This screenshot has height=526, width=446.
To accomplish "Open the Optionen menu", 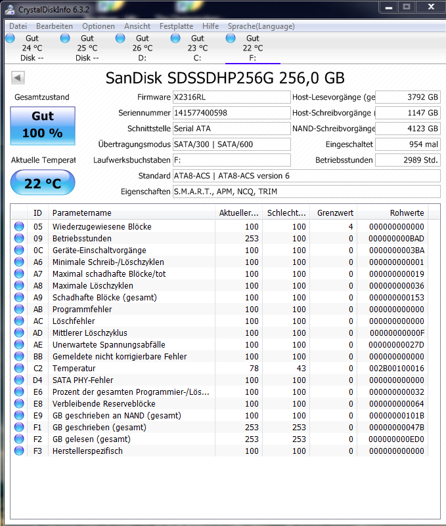I will coord(99,26).
